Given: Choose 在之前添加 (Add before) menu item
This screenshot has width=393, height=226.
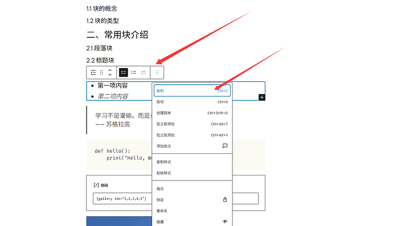Looking at the screenshot, I should click(193, 124).
